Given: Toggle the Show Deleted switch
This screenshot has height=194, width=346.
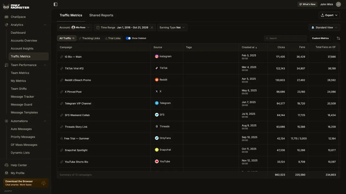Looking at the screenshot, I should (128, 38).
